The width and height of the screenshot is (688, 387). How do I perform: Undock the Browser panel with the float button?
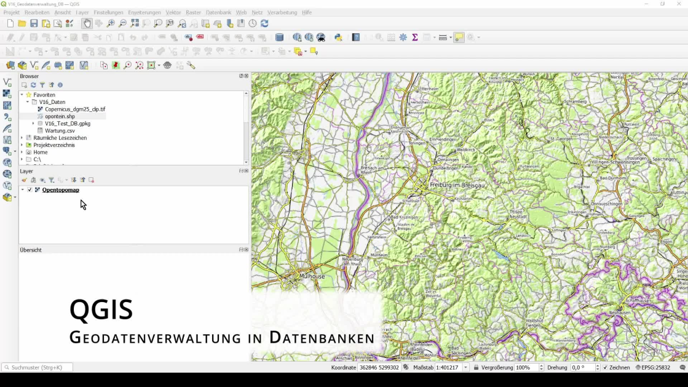[x=241, y=76]
